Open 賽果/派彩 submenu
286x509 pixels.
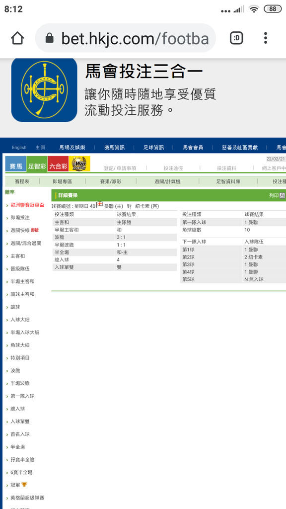coord(111,181)
